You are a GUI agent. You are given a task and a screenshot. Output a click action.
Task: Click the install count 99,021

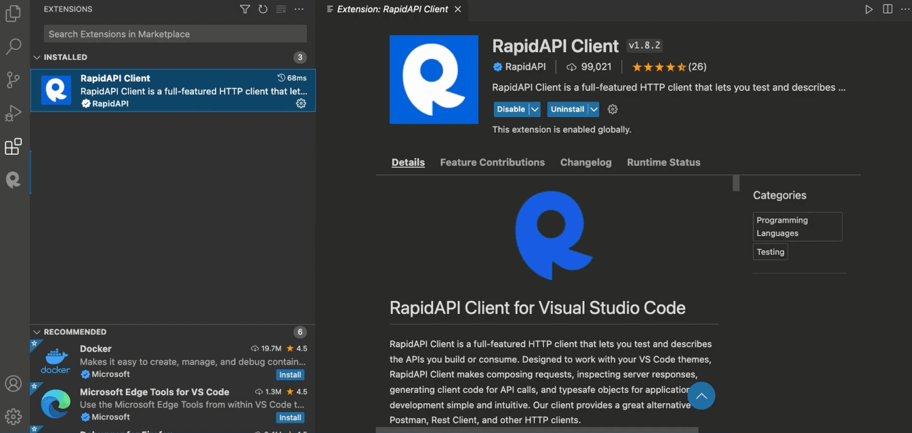(589, 67)
